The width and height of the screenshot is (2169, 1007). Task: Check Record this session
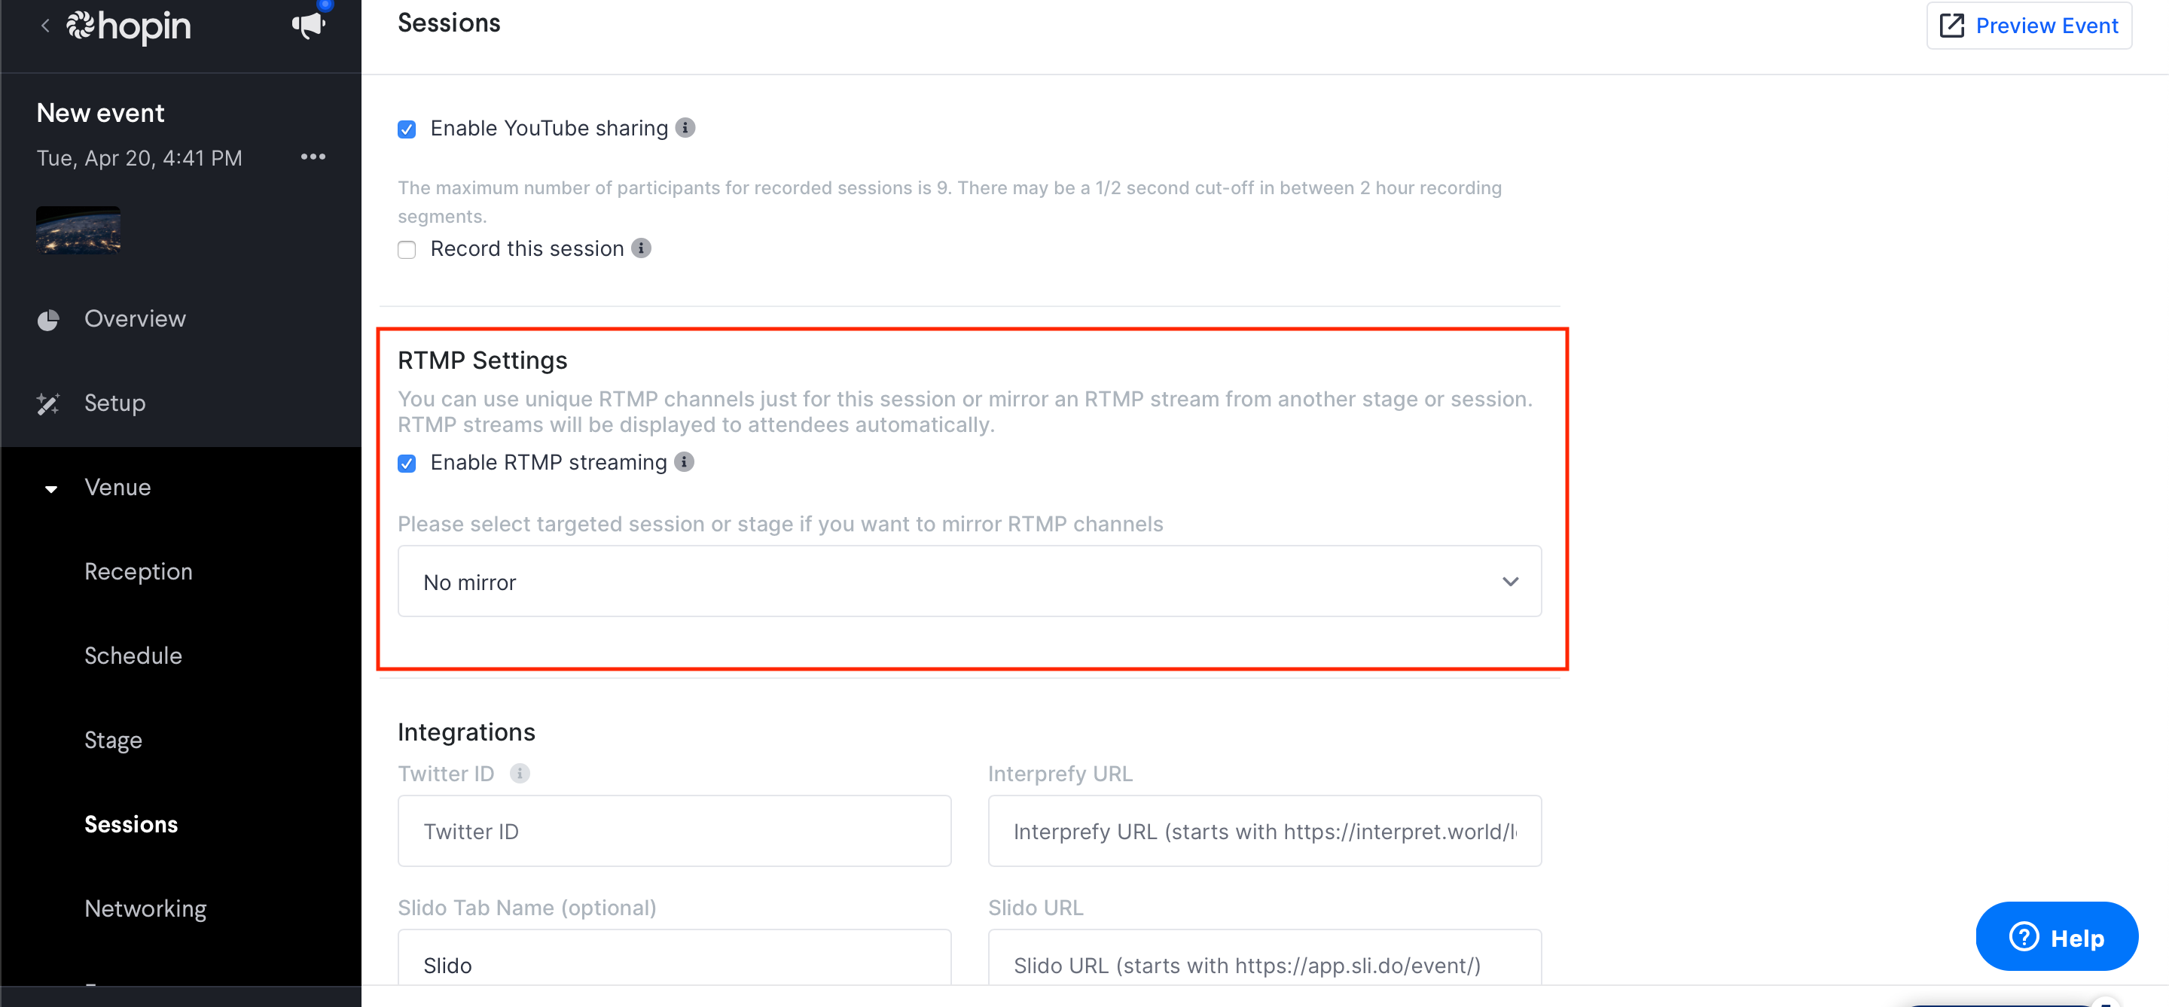click(x=407, y=250)
